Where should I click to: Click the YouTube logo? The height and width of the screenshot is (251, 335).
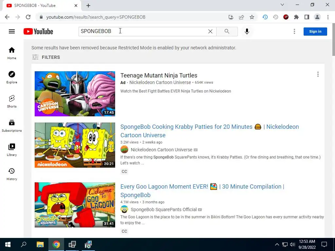point(38,31)
